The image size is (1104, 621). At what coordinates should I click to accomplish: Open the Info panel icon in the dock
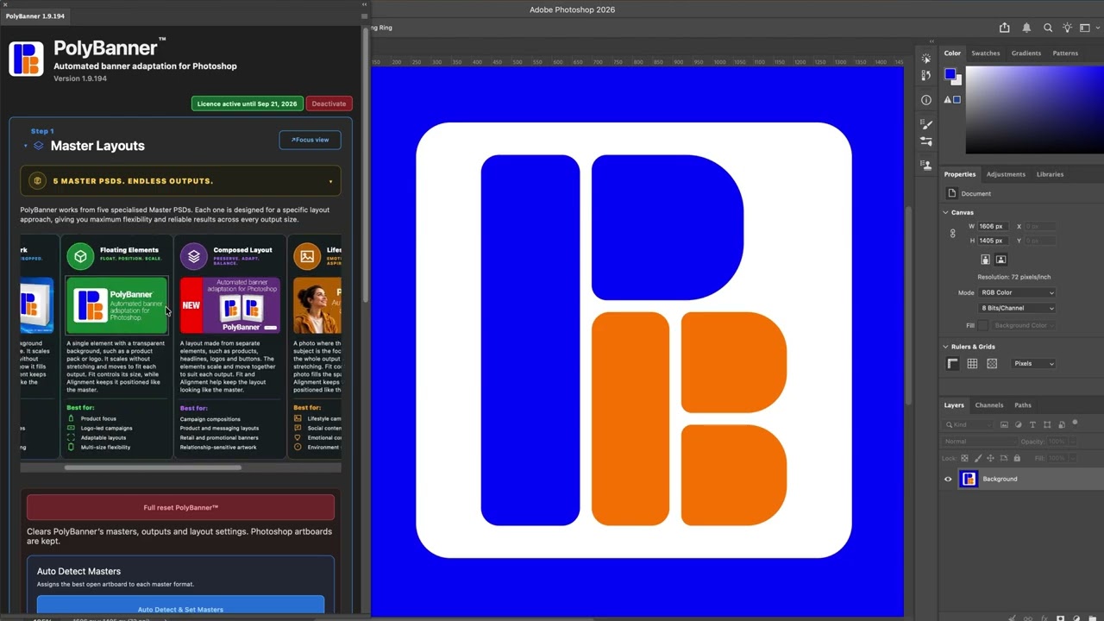[926, 100]
